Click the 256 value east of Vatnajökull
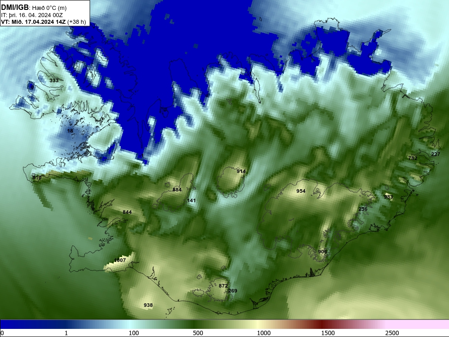 (x=363, y=209)
